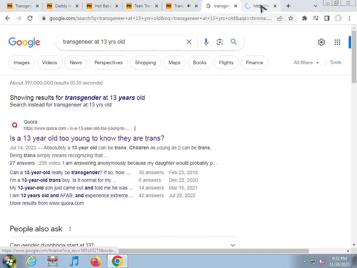
Task: Open a new browser tab
Action: (288, 6)
